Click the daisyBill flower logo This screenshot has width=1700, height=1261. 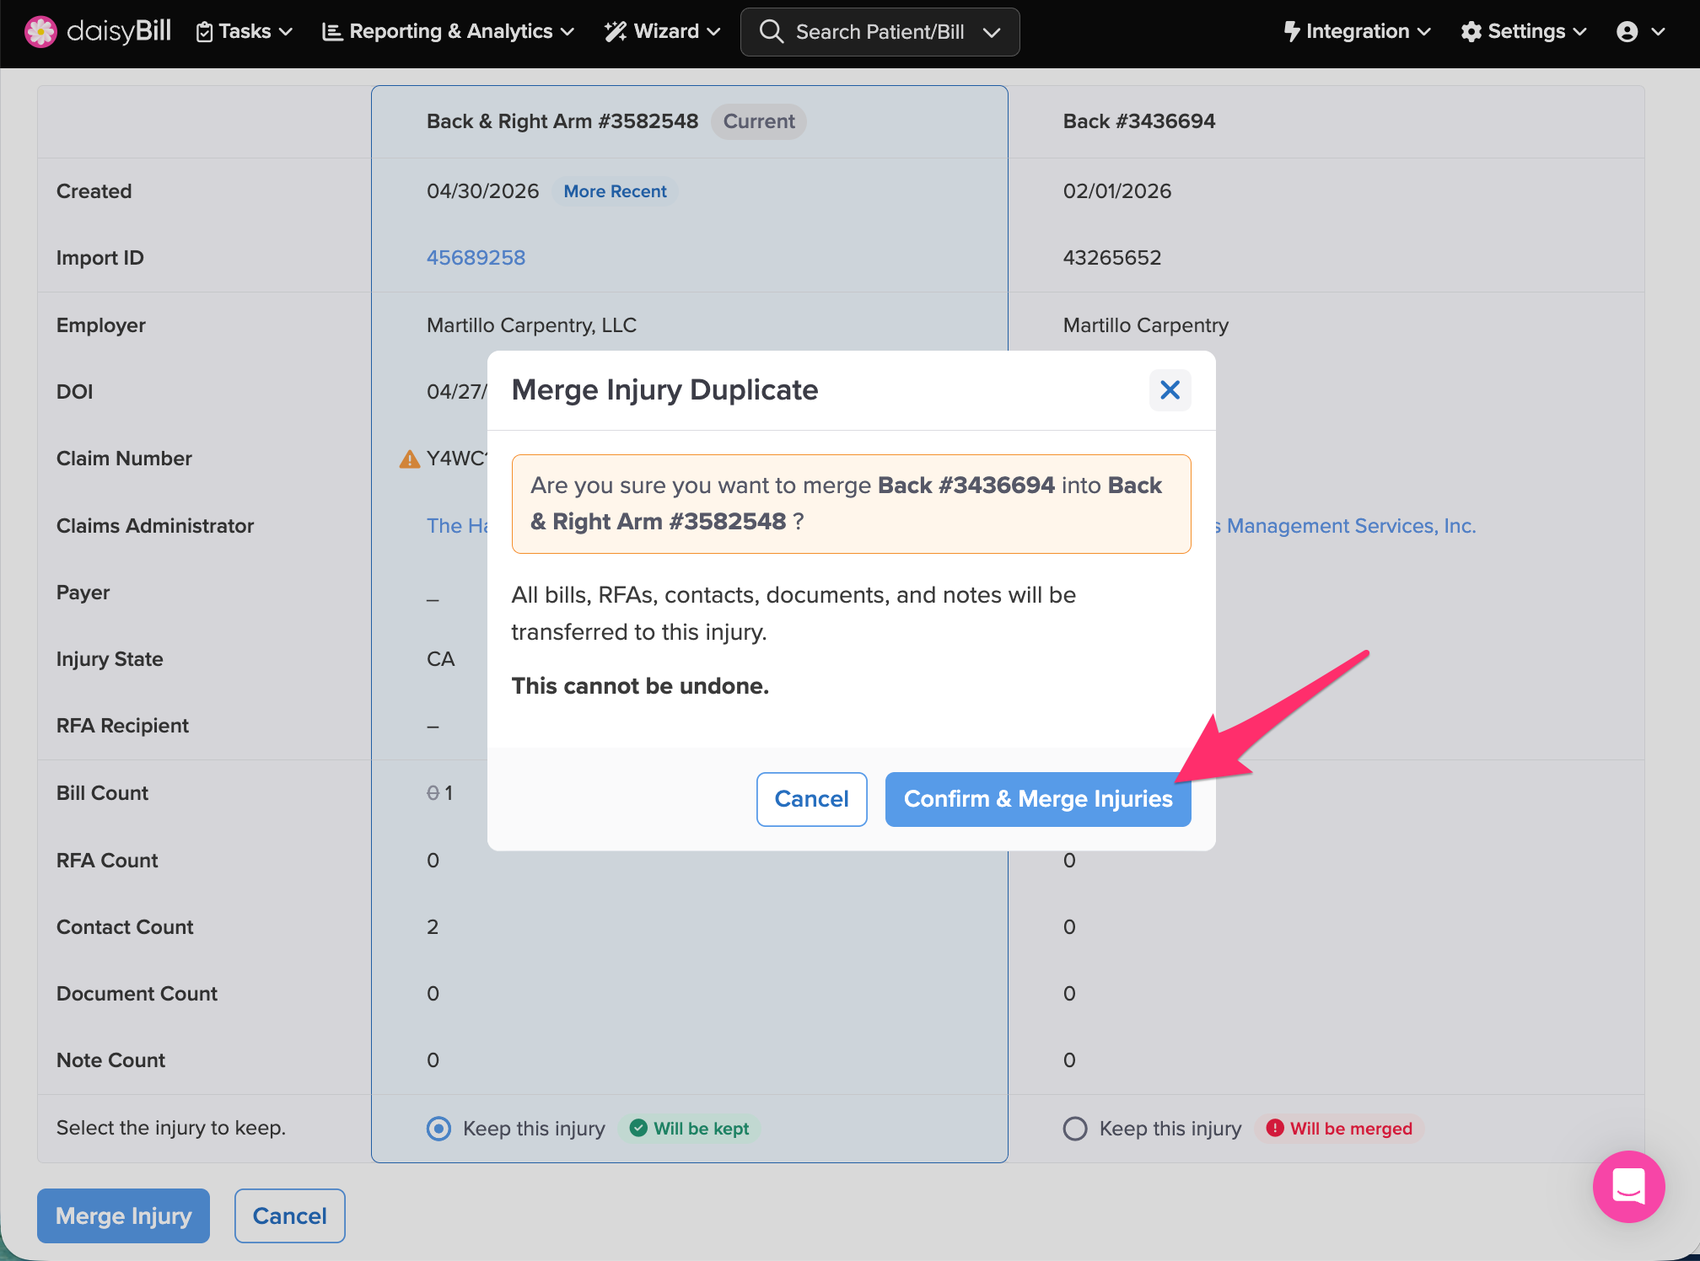click(x=40, y=32)
